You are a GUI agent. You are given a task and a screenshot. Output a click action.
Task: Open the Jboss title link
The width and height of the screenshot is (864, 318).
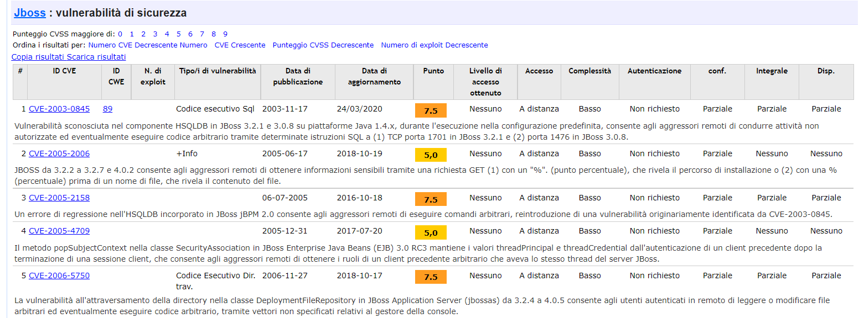coord(29,13)
